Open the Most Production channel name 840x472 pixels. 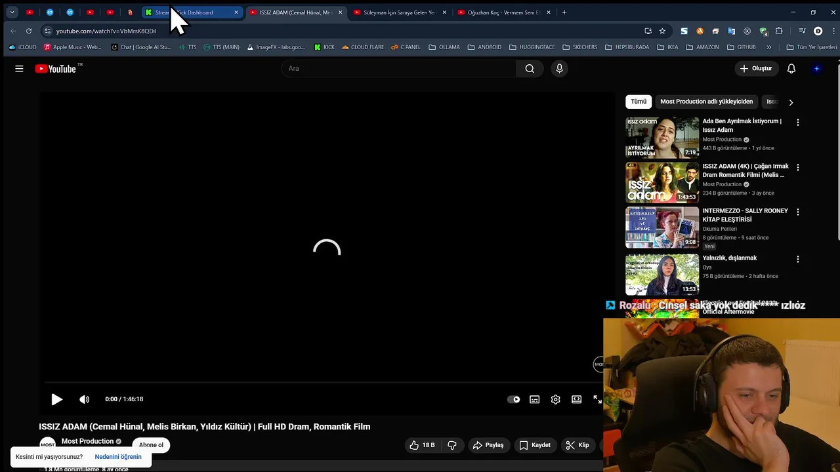[x=87, y=441]
